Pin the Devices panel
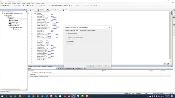The width and height of the screenshot is (175, 98). [24, 10]
